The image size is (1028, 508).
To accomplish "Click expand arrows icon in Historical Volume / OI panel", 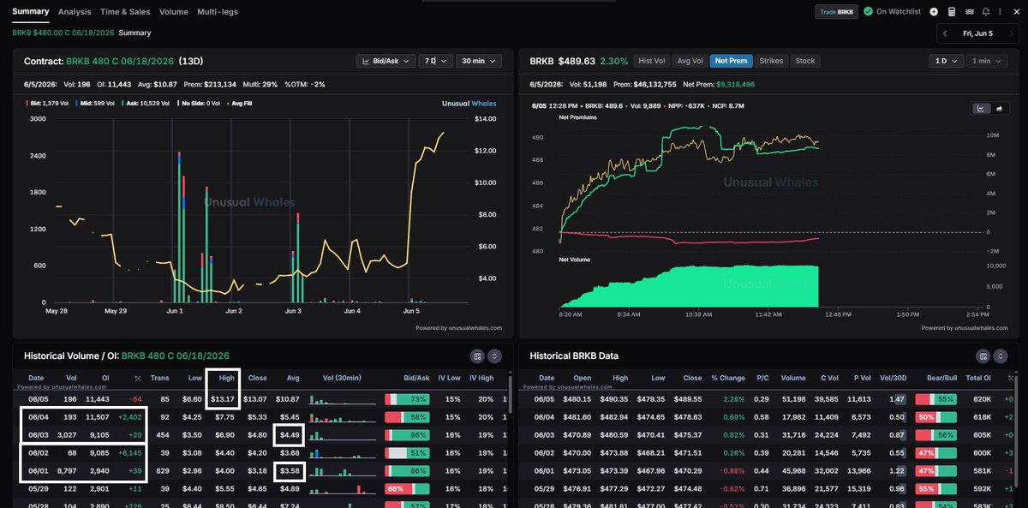I will coord(494,356).
